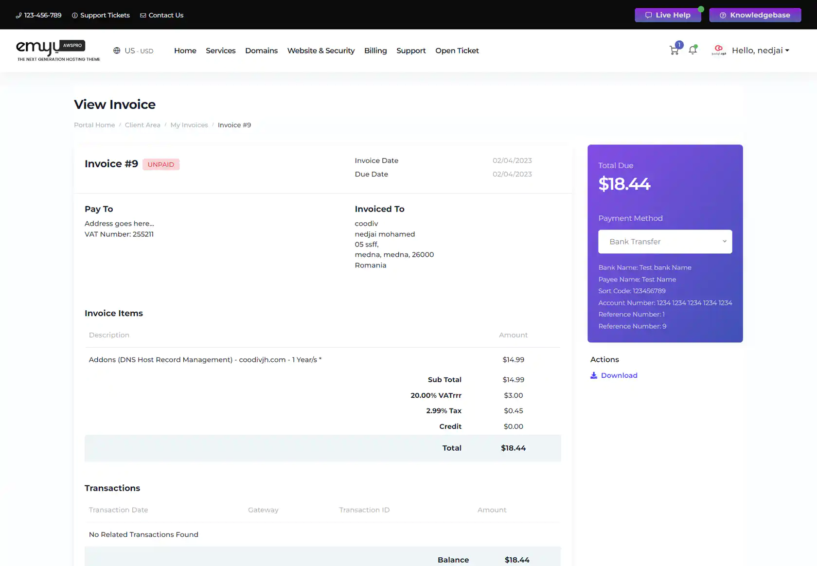
Task: Click the Download icon under Actions
Action: coord(594,375)
